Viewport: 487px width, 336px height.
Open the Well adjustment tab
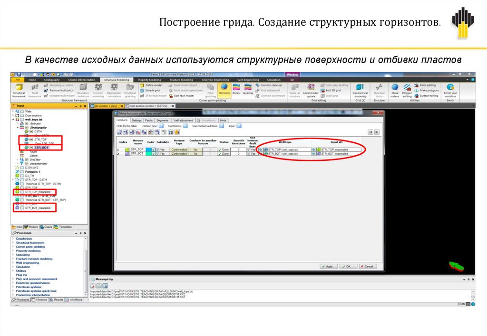(x=183, y=120)
